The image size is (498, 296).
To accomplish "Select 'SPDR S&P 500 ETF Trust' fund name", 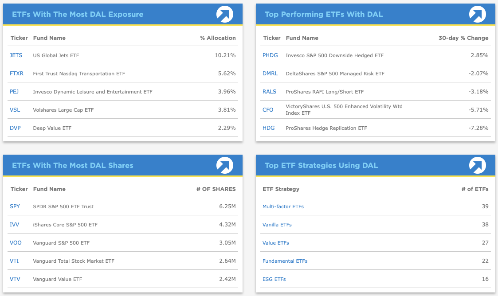I will click(63, 206).
